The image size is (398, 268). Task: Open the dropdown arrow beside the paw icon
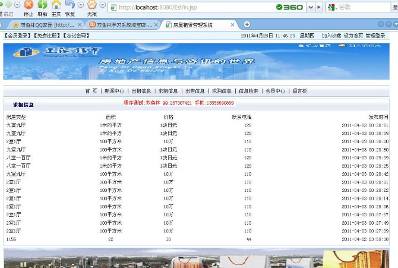point(103,5)
